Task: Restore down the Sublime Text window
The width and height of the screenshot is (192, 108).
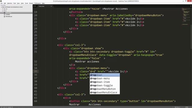Action: point(186,1)
